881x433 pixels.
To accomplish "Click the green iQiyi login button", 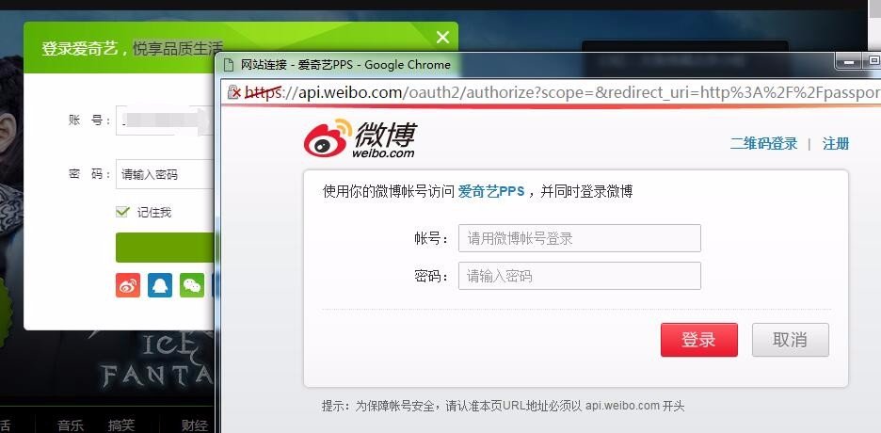I will point(165,248).
